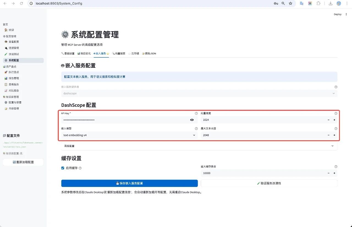Toggle the 启用缓存 checkbox
The height and width of the screenshot is (227, 352).
coord(63,168)
